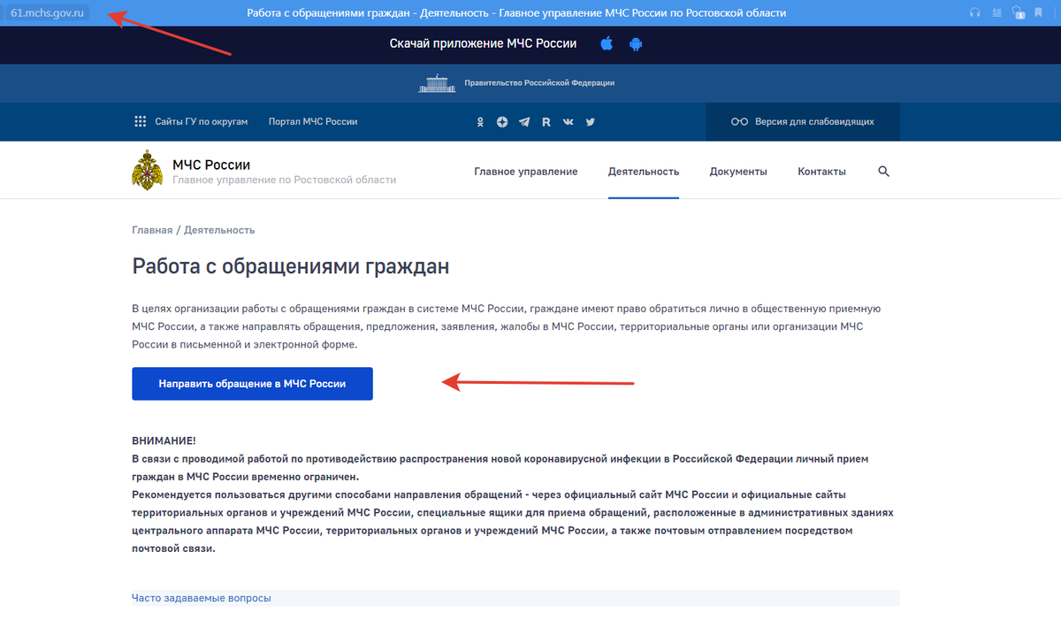The width and height of the screenshot is (1061, 636).
Task: Open the Zen social icon
Action: click(x=502, y=122)
